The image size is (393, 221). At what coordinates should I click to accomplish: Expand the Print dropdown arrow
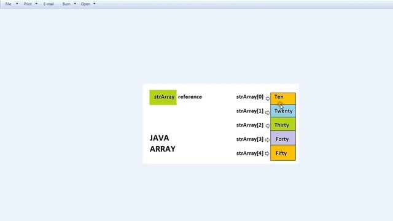pos(36,4)
